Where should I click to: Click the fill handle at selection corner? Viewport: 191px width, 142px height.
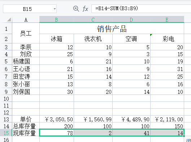coord(184,136)
